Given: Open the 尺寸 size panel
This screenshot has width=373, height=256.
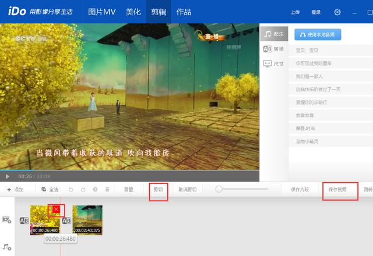Looking at the screenshot, I should click(273, 63).
